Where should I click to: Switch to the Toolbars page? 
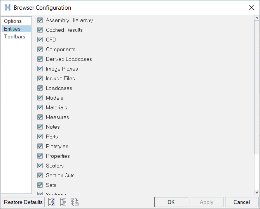[x=15, y=36]
